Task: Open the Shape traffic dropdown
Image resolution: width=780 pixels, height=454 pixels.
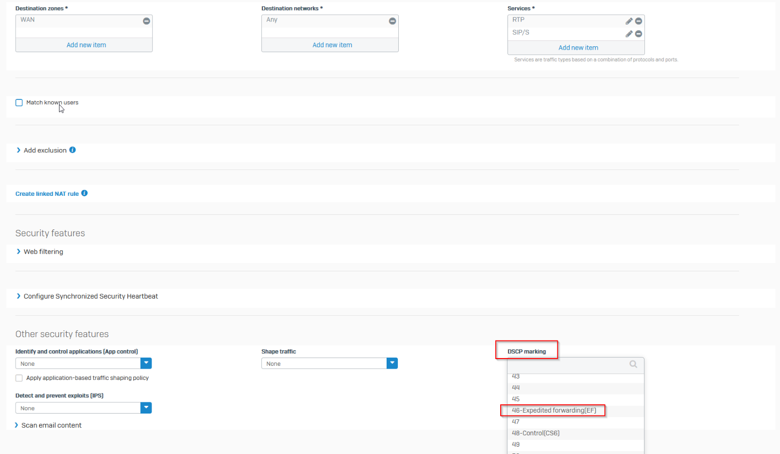Action: 392,363
